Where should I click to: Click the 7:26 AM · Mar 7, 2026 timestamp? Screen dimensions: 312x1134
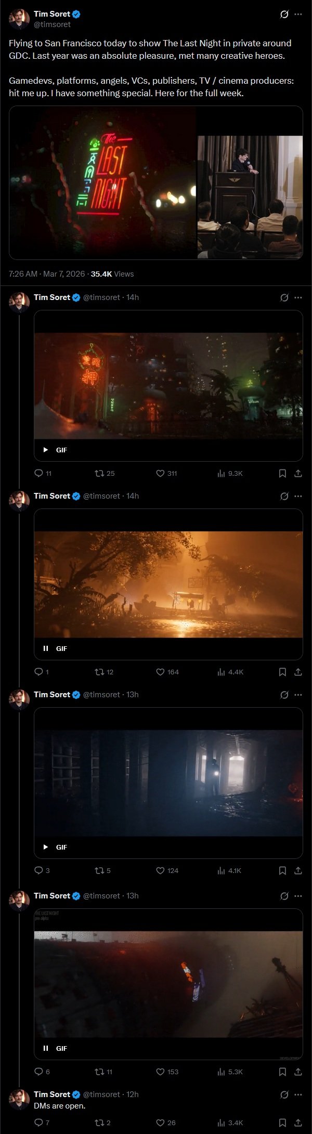coord(47,274)
